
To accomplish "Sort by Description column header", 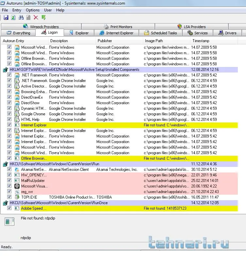I will (x=72, y=41).
